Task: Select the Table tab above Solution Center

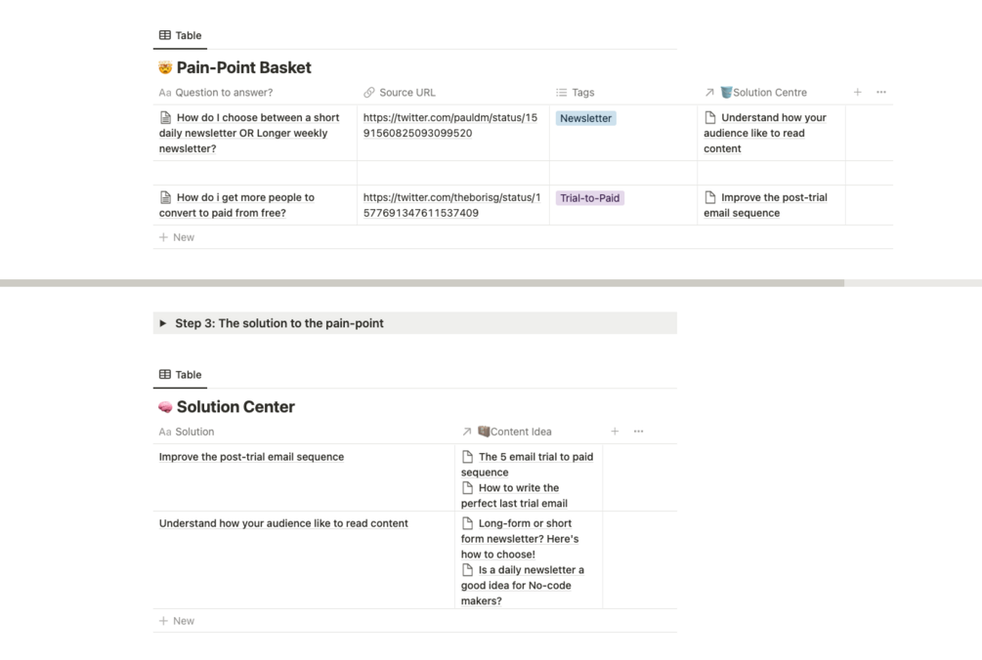Action: point(180,375)
